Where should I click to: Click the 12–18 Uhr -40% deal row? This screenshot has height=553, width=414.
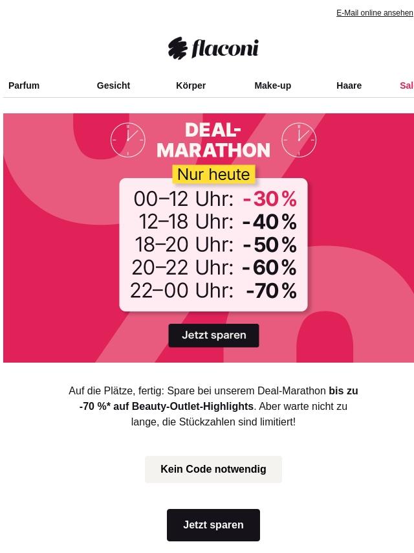(x=217, y=222)
